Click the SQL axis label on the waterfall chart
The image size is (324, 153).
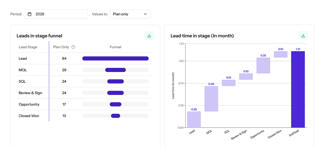click(x=227, y=132)
